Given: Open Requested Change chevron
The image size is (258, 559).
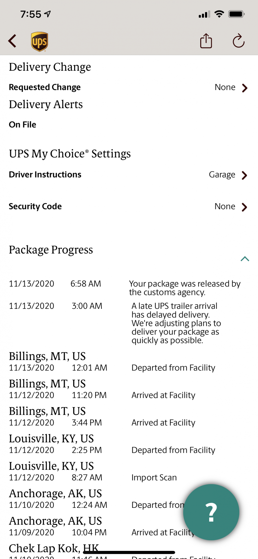Looking at the screenshot, I should tap(245, 88).
